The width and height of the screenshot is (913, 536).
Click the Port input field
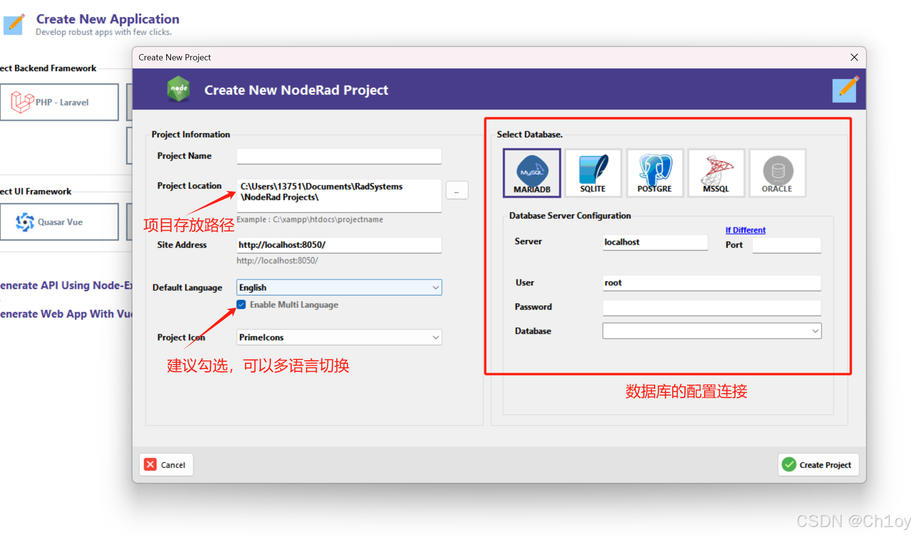click(x=787, y=245)
